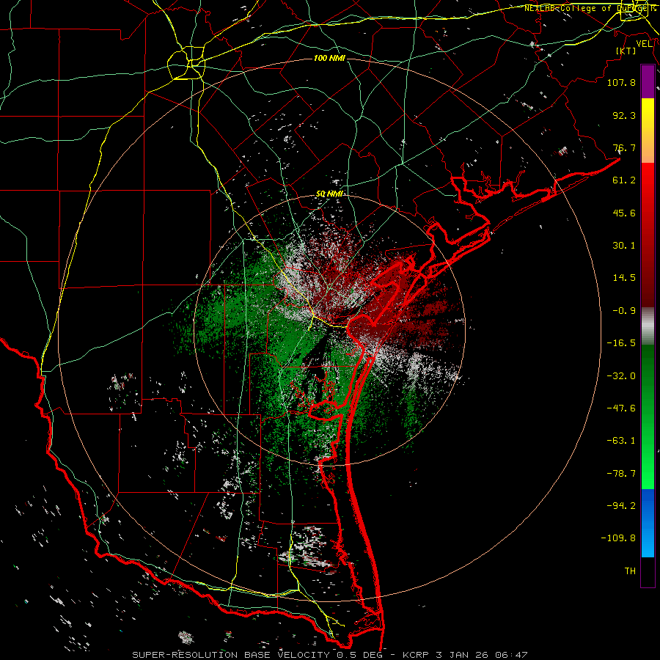Click the 50 NMI range ring label

(x=330, y=194)
